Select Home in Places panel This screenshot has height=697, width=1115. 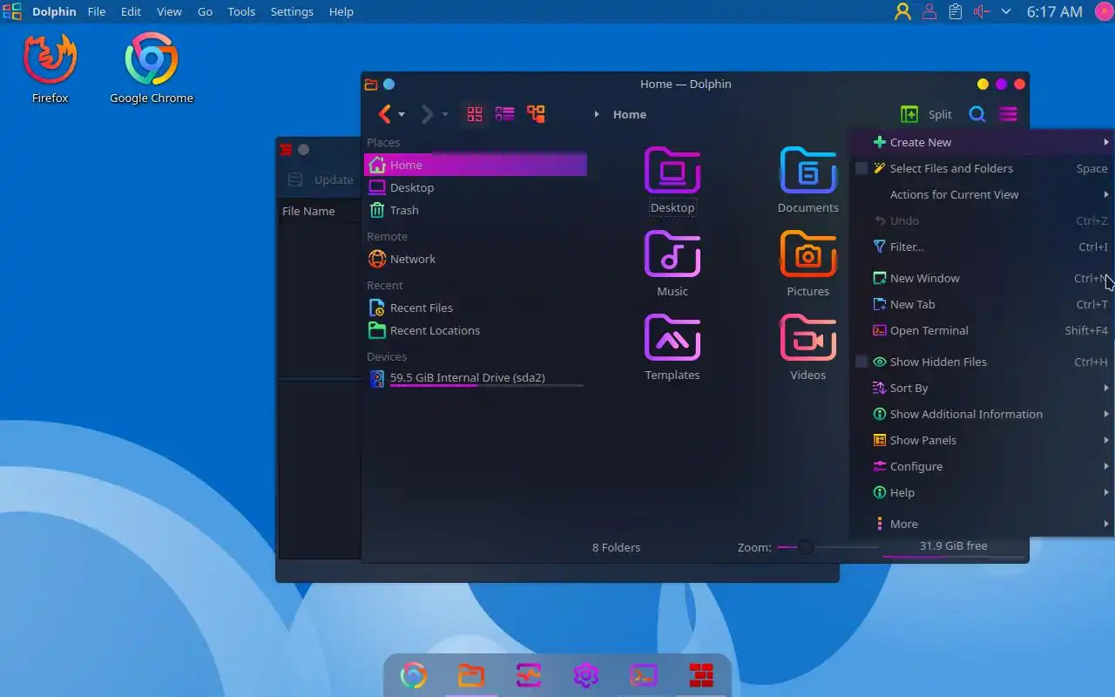[476, 165]
